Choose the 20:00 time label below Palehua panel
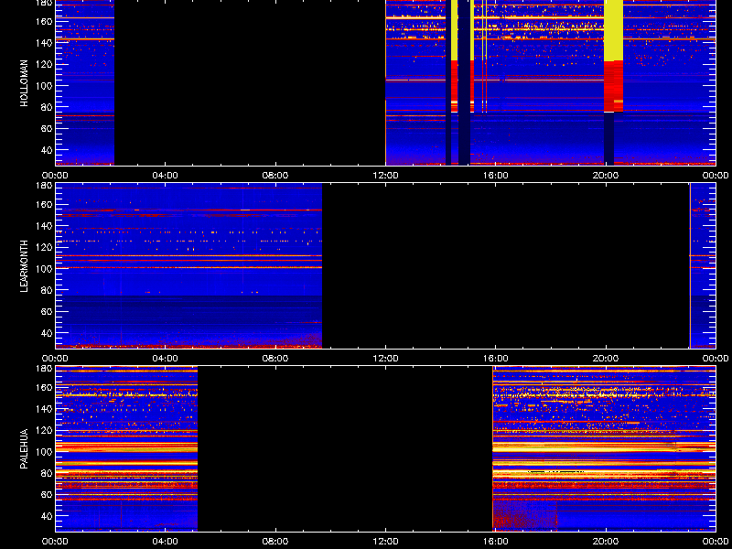 (606, 542)
